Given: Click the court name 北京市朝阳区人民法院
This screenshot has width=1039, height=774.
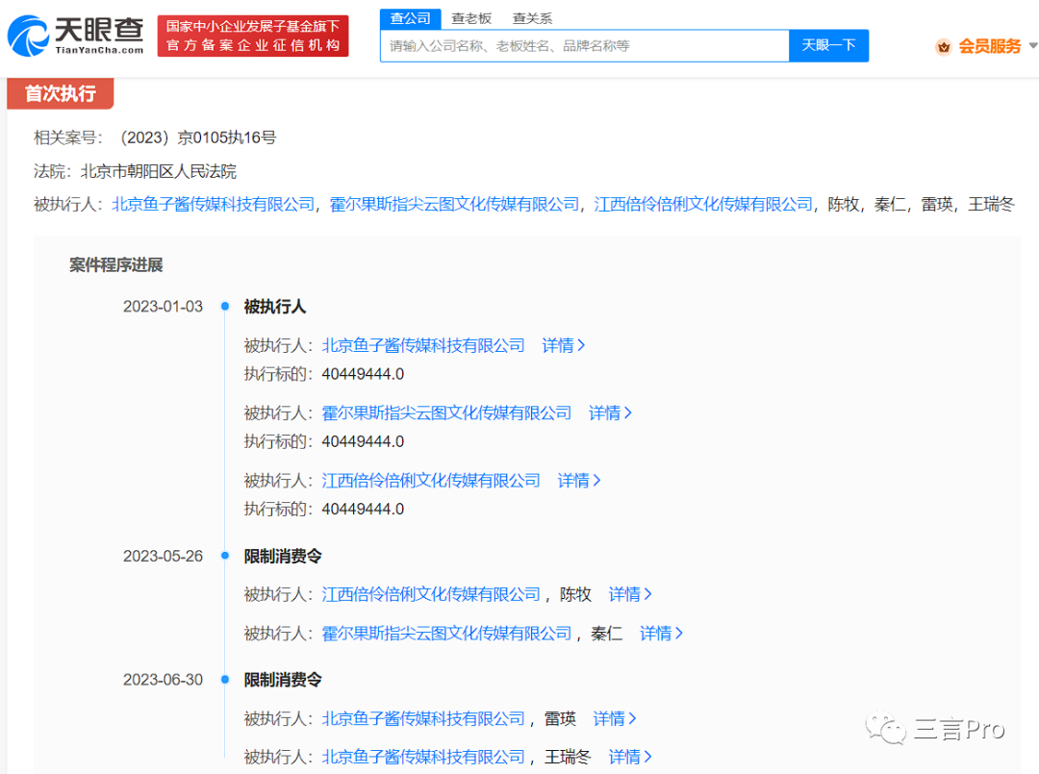Looking at the screenshot, I should 159,171.
